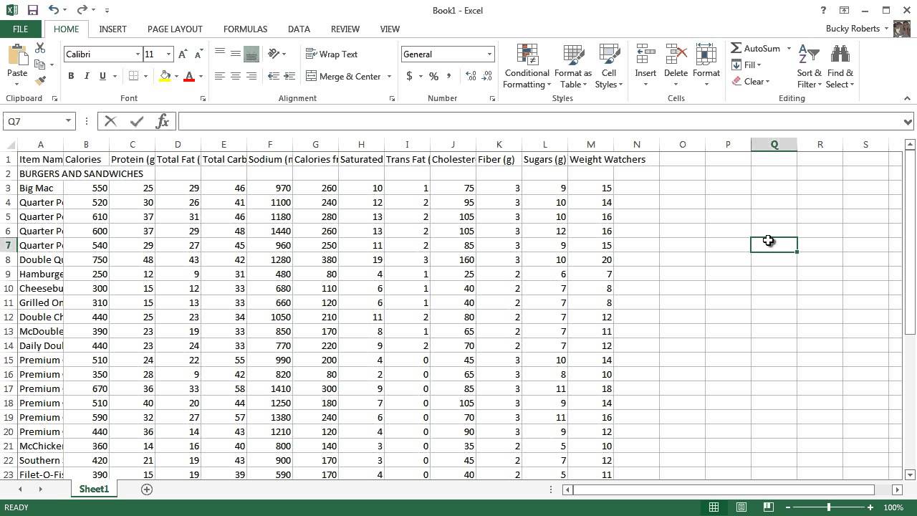Add a new sheet with plus icon
This screenshot has width=917, height=516.
tap(147, 489)
